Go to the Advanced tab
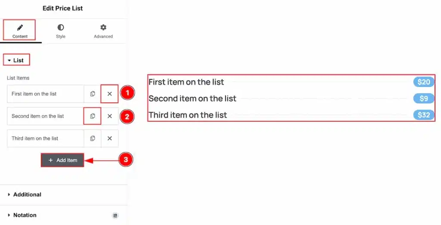 coord(103,31)
